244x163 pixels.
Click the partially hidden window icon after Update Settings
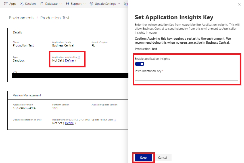tap(126, 4)
